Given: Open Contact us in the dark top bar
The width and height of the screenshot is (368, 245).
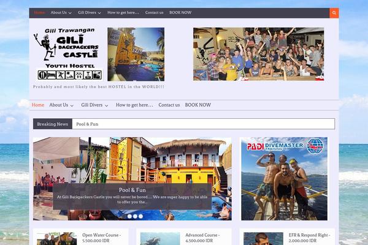Looking at the screenshot, I should [x=154, y=13].
